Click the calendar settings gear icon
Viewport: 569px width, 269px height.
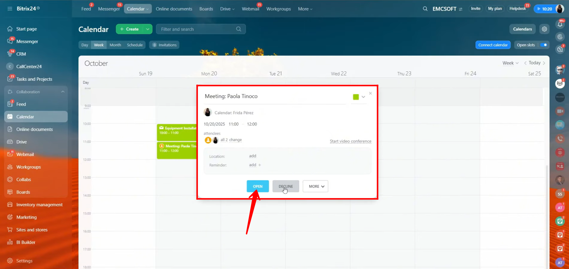(544, 29)
